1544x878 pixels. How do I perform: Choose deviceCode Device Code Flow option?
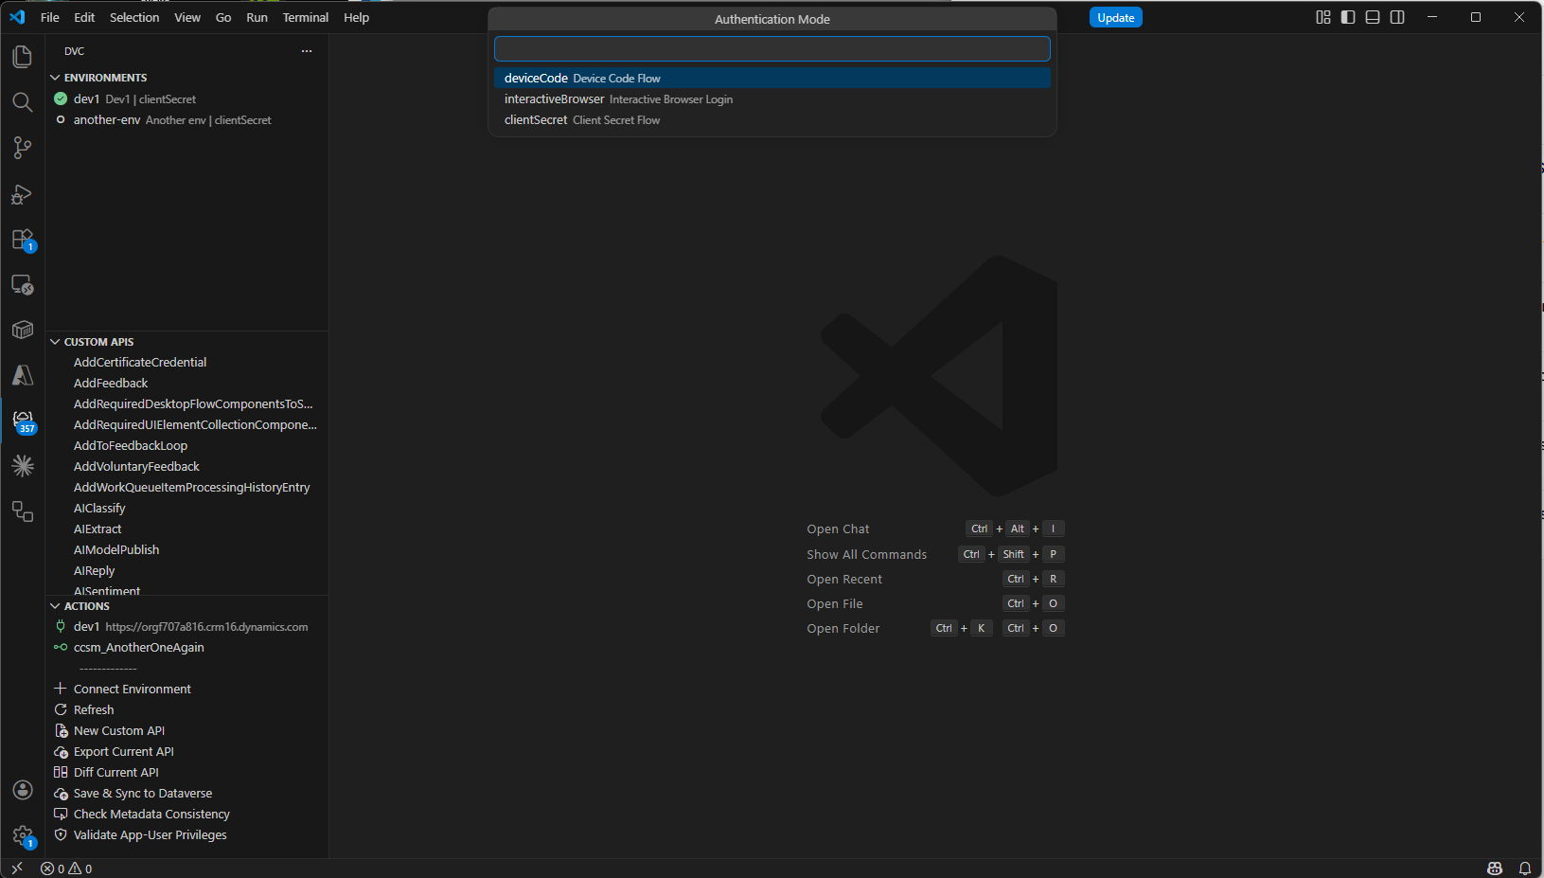(x=772, y=79)
